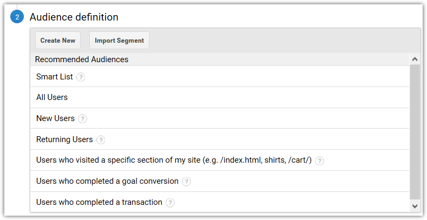This screenshot has width=427, height=220.
Task: Select the step 2 blue circle icon
Action: click(17, 17)
